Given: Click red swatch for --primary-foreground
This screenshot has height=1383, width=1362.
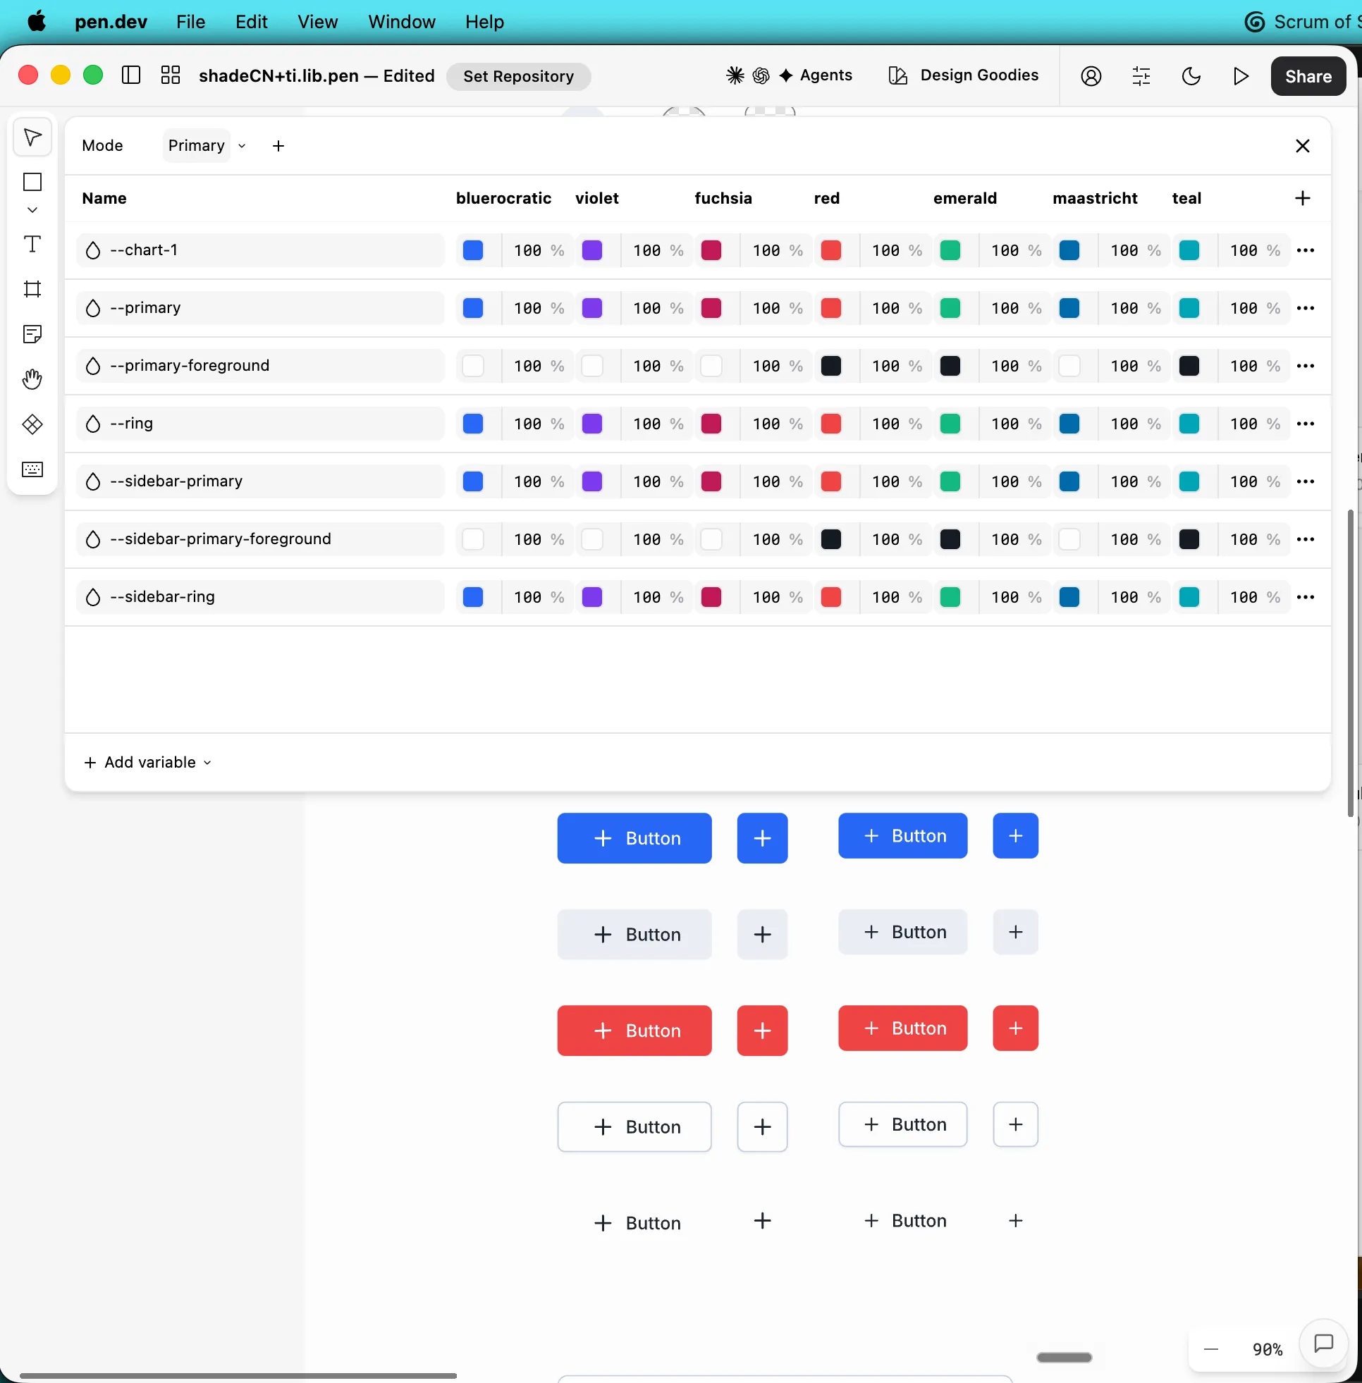Looking at the screenshot, I should [830, 366].
